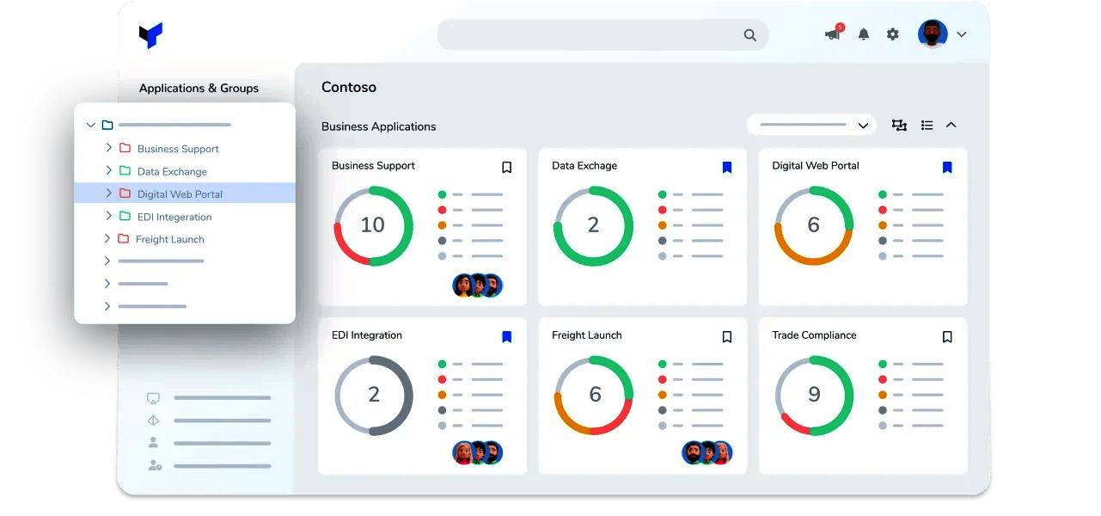This screenshot has width=1101, height=516.
Task: Click the search magnifier icon
Action: [x=750, y=35]
